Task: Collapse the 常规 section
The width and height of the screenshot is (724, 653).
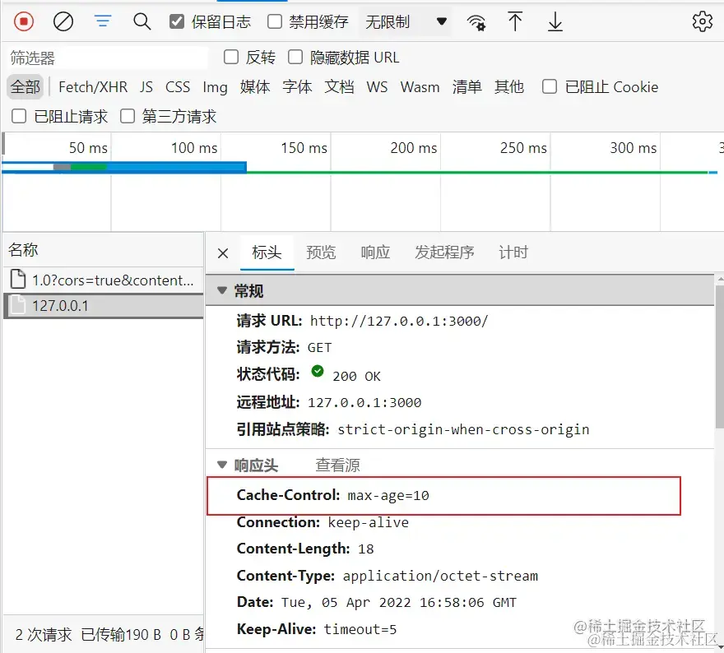Action: 222,291
